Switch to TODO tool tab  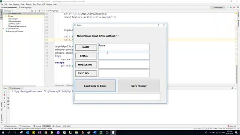click(x=67, y=126)
